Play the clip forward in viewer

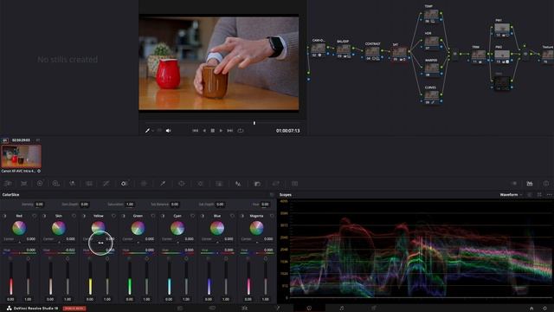coord(222,131)
